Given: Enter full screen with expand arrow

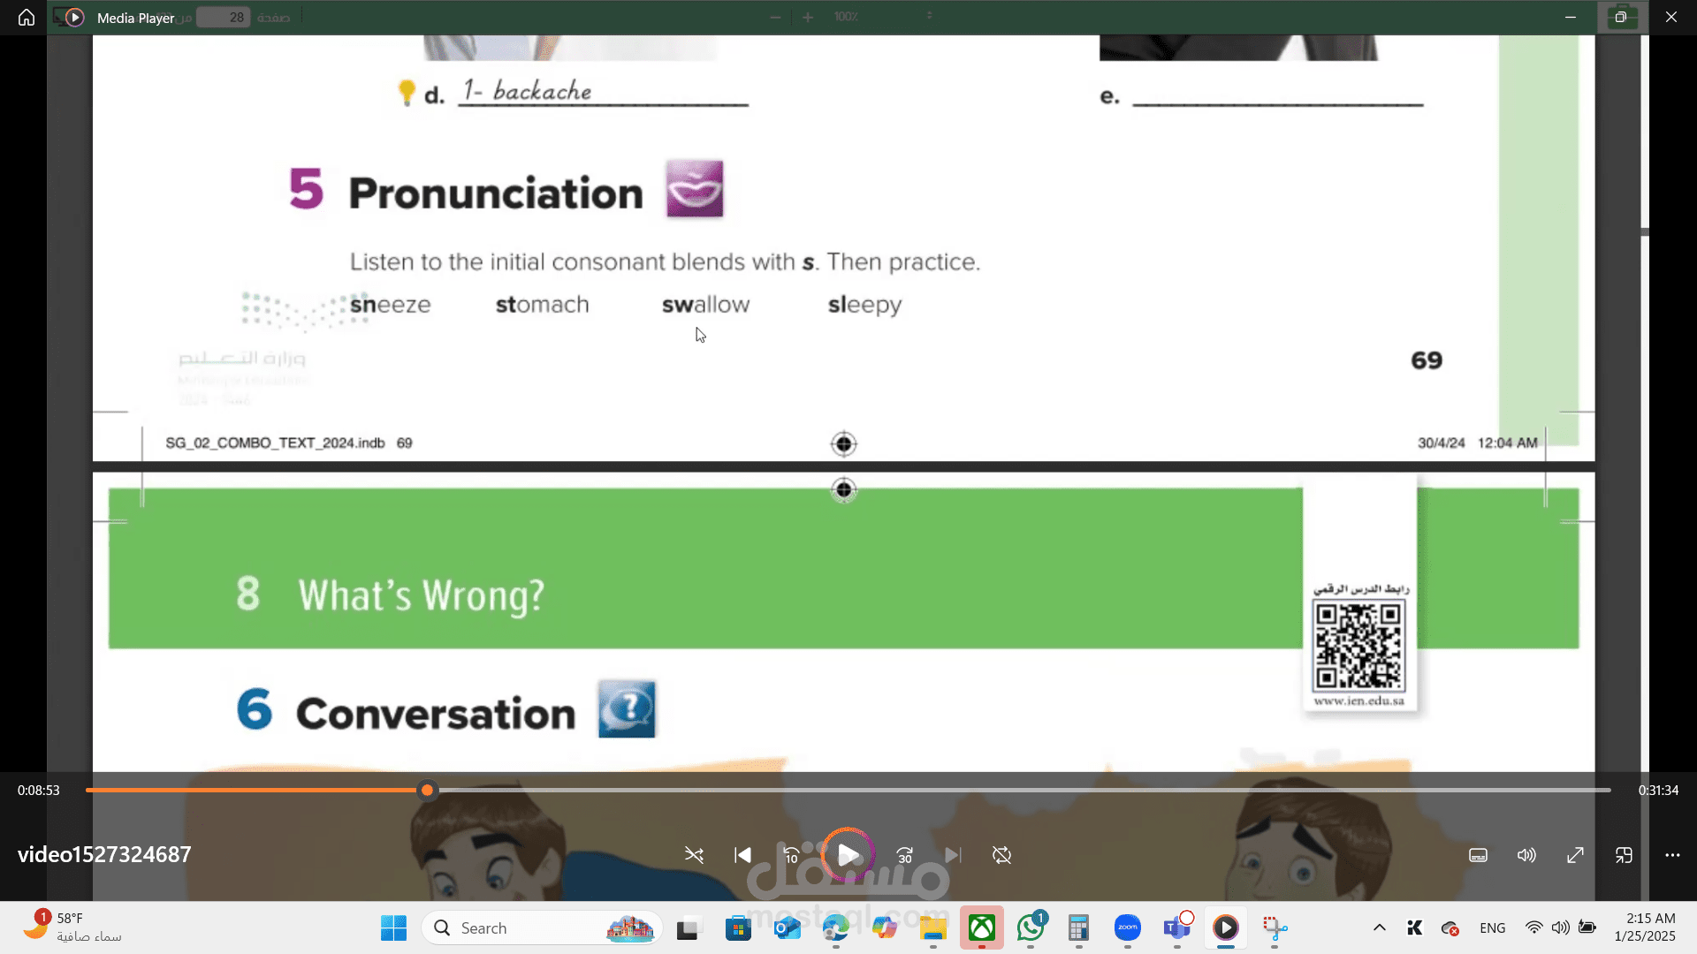Looking at the screenshot, I should pos(1575,855).
